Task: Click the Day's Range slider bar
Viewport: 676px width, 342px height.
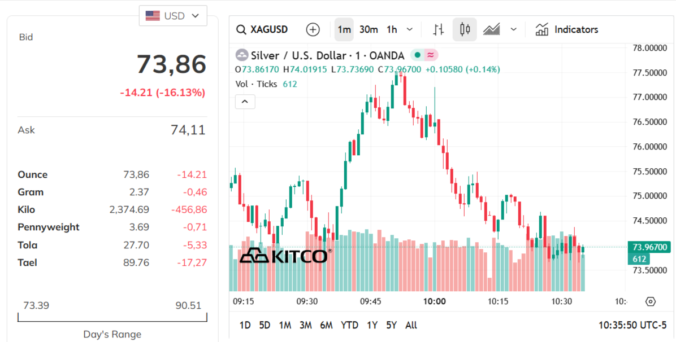Action: (x=112, y=318)
